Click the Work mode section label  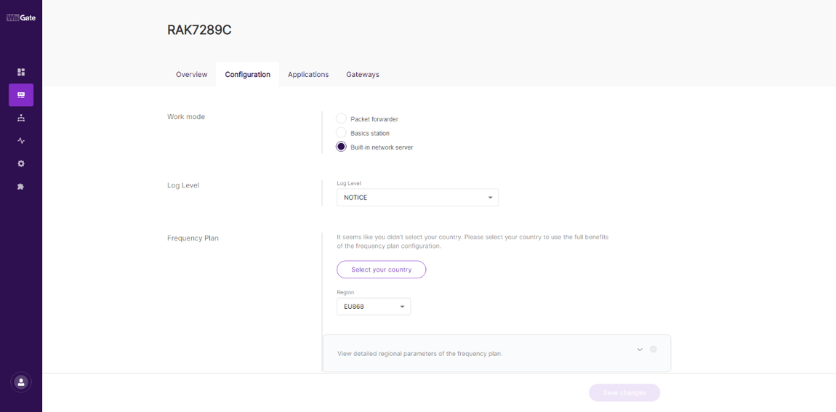186,117
